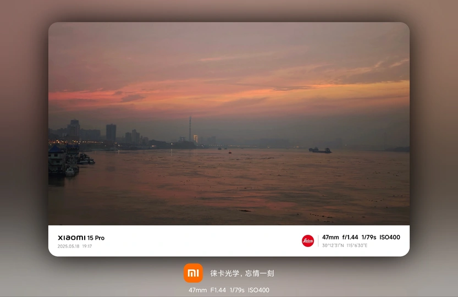
Task: Click the tall tower on the skyline
Action: [x=190, y=129]
